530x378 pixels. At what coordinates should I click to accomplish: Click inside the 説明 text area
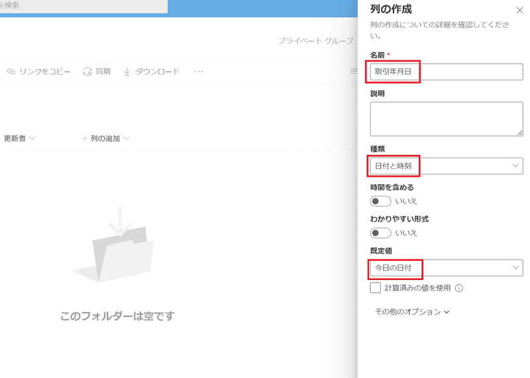[x=446, y=118]
